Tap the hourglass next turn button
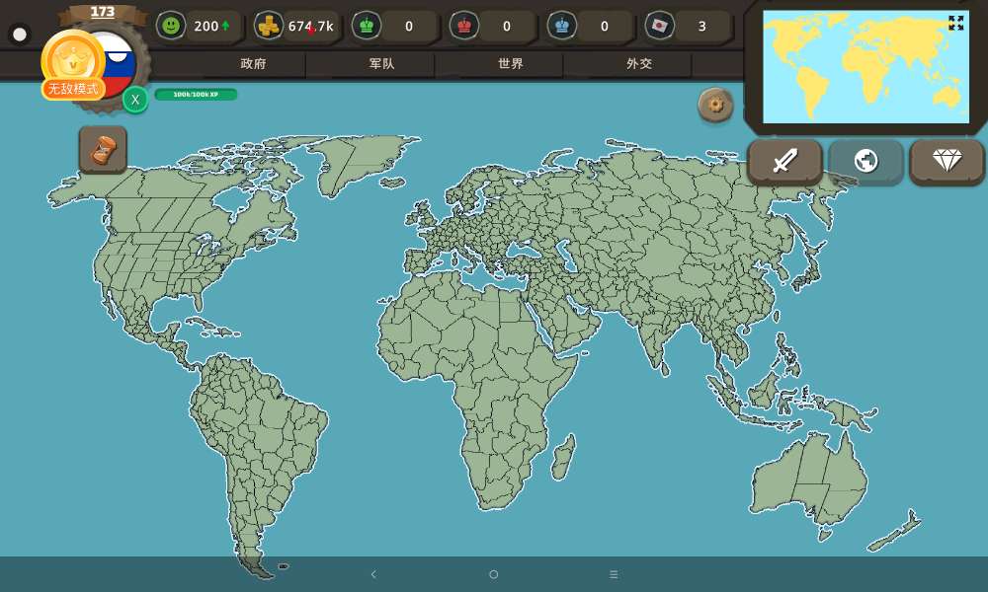 pos(103,150)
